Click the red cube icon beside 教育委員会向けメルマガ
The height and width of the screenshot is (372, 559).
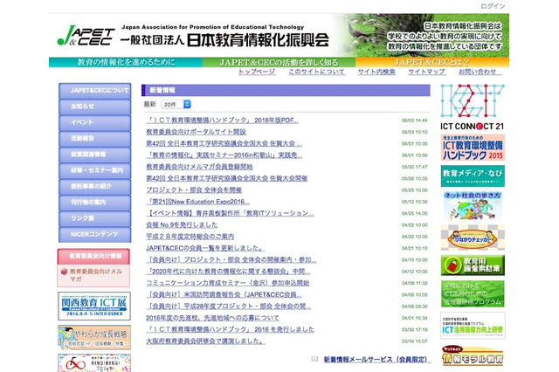pos(64,272)
